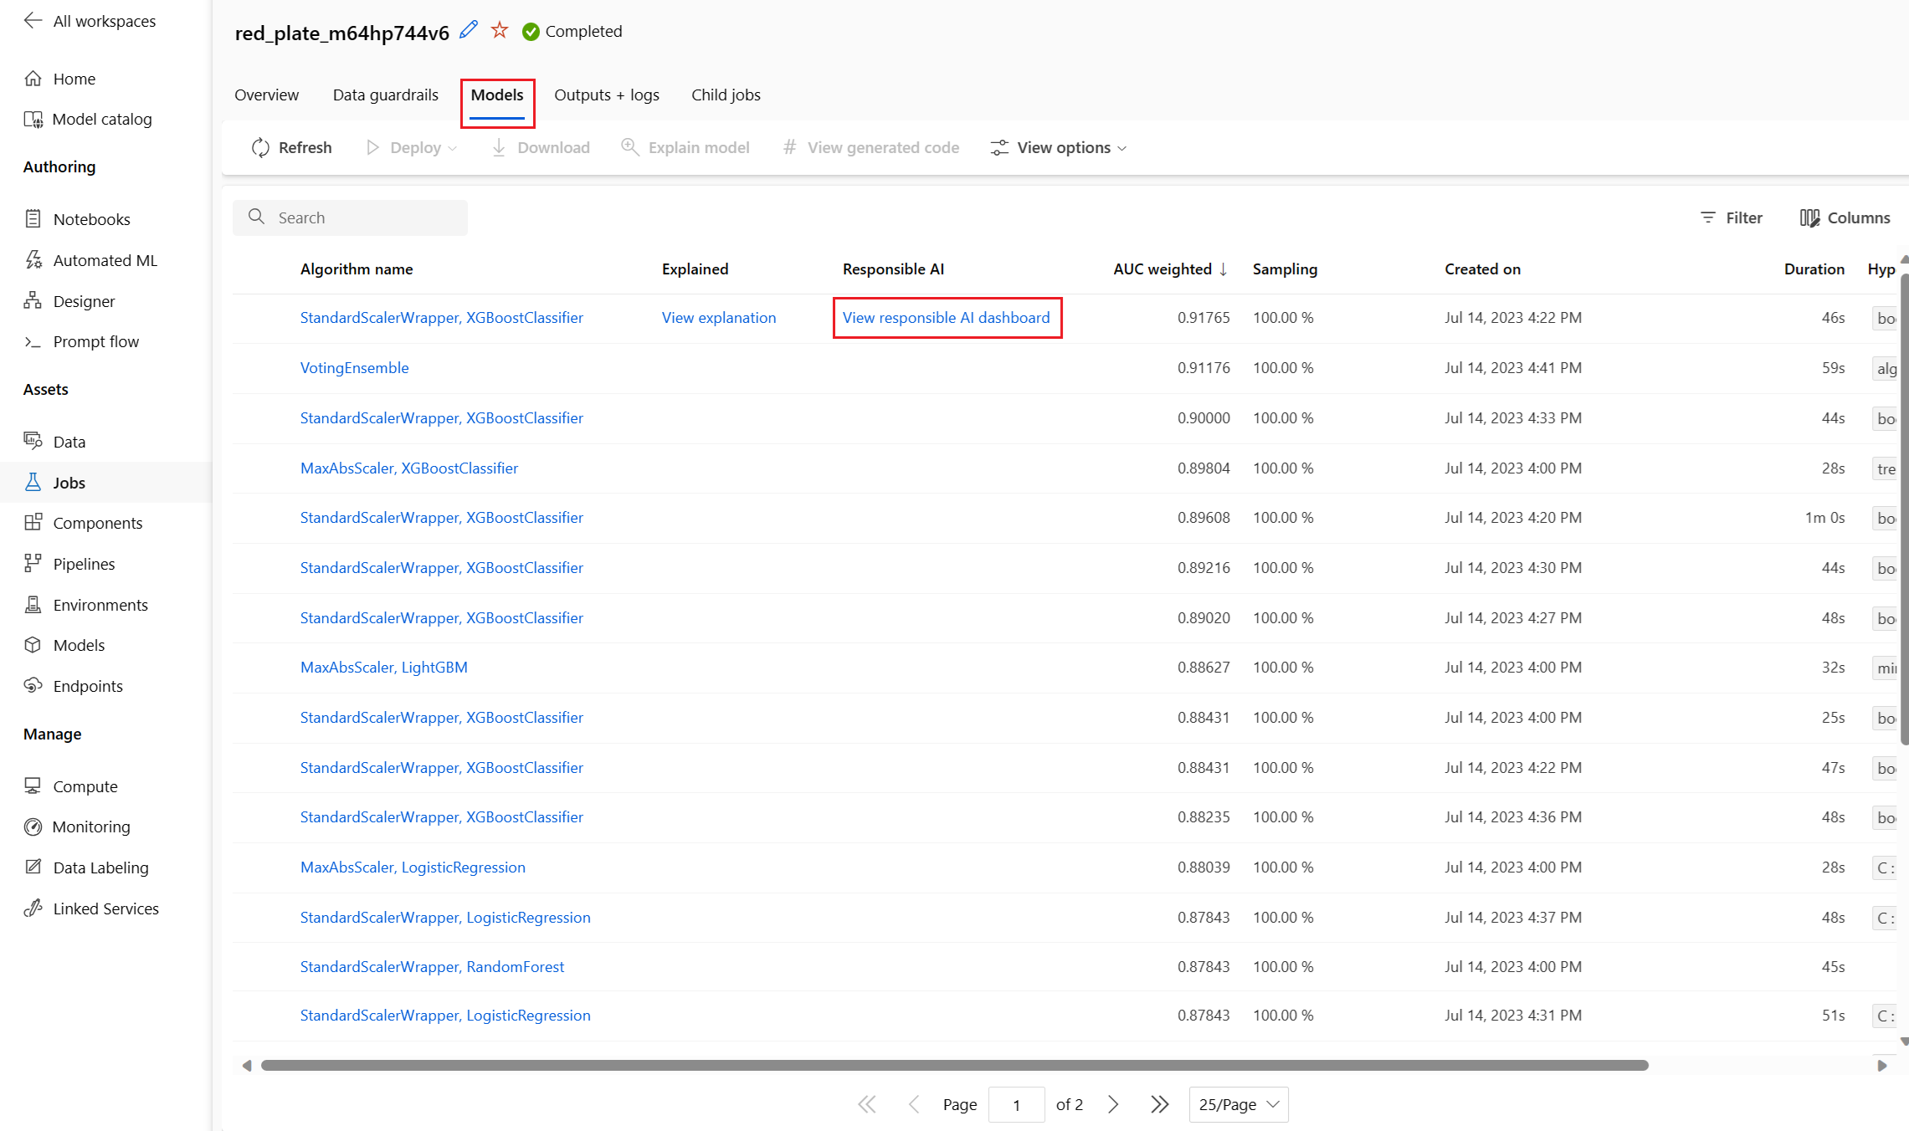Go back to All workspaces
The width and height of the screenshot is (1909, 1131).
click(90, 21)
